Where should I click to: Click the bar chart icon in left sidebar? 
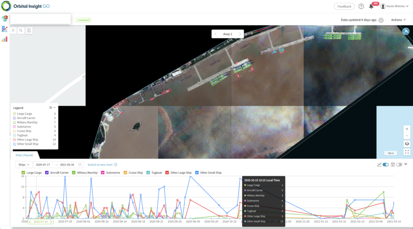tap(5, 39)
